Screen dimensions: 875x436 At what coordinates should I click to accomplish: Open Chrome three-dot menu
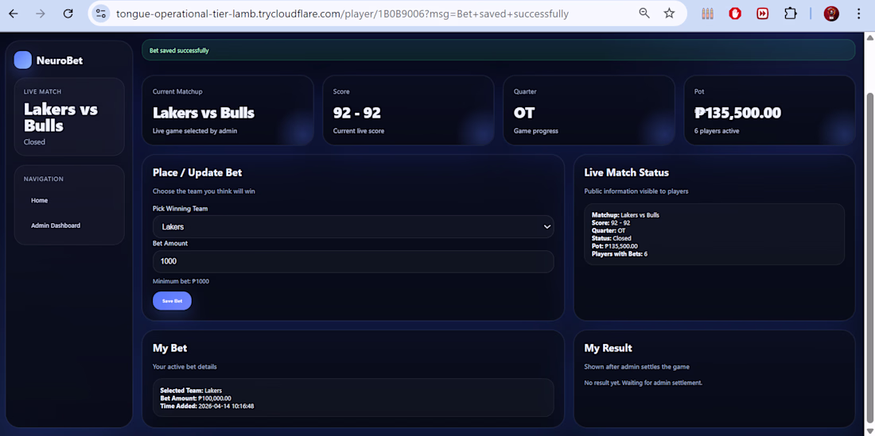pyautogui.click(x=858, y=14)
